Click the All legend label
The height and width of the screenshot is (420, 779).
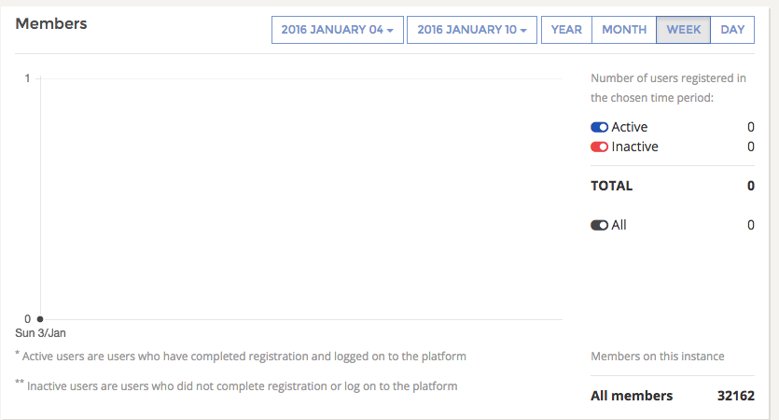619,225
